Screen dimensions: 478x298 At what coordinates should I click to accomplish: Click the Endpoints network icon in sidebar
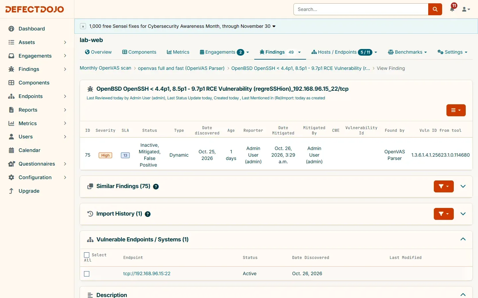tap(11, 96)
